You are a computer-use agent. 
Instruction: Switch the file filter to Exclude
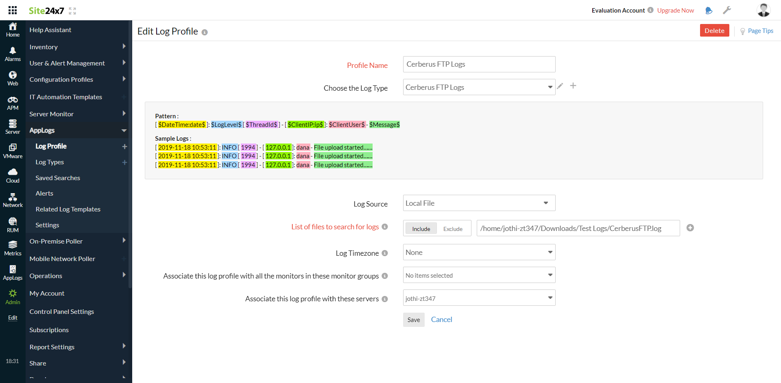[452, 228]
